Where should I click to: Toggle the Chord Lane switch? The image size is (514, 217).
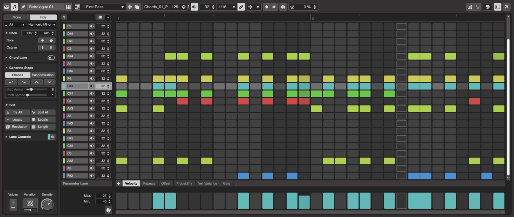(51, 58)
